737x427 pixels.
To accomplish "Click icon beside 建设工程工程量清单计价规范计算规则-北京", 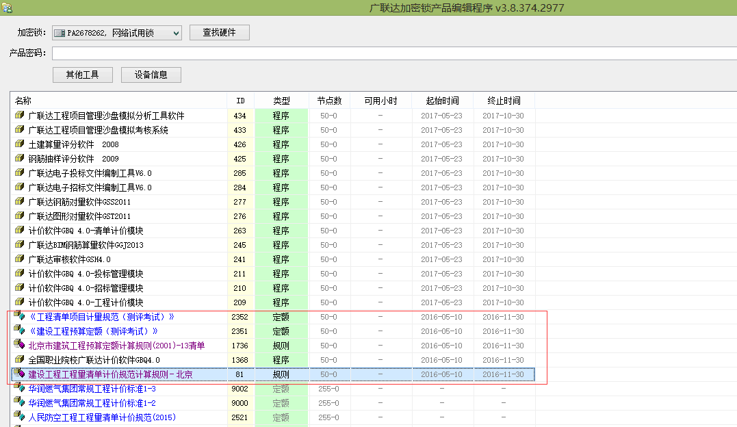I will (x=19, y=373).
